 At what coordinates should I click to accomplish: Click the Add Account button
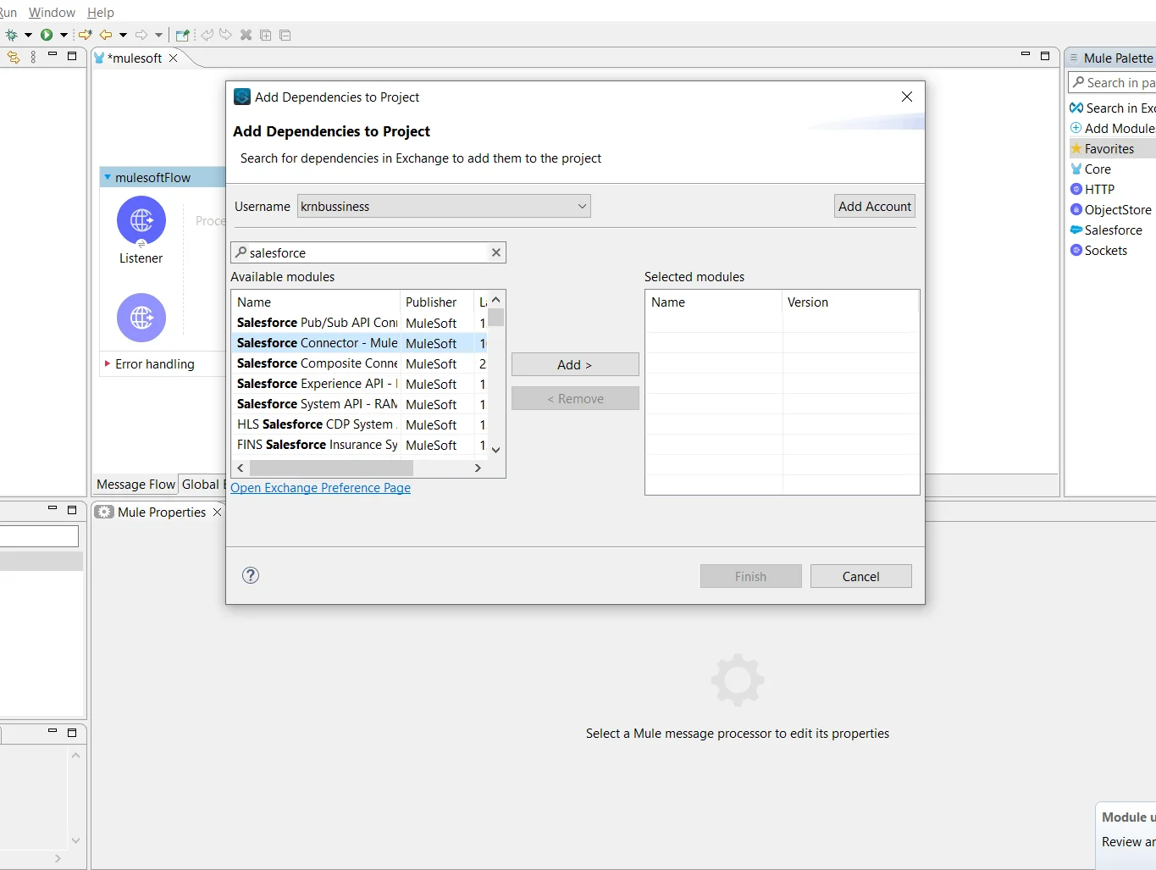click(x=874, y=206)
